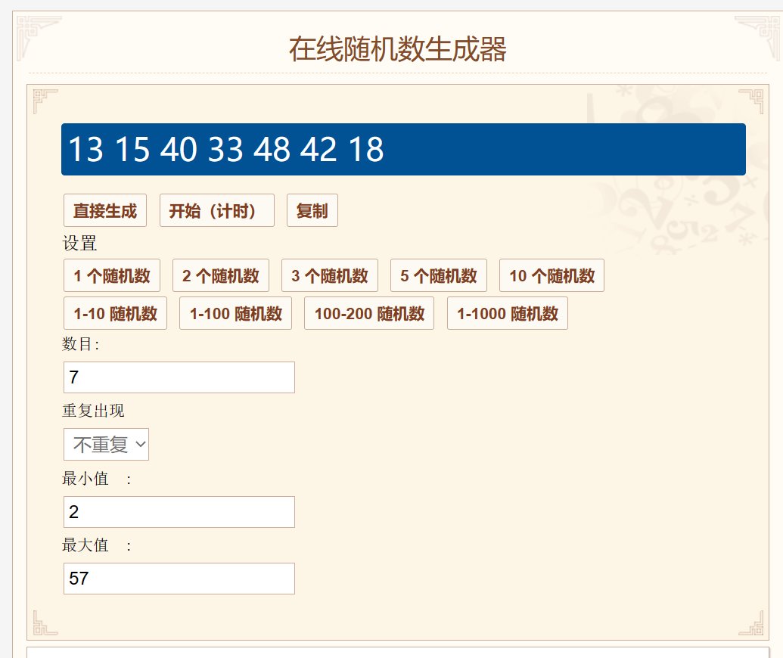Select the 1 个随机数 preset
783x658 pixels.
tap(112, 275)
